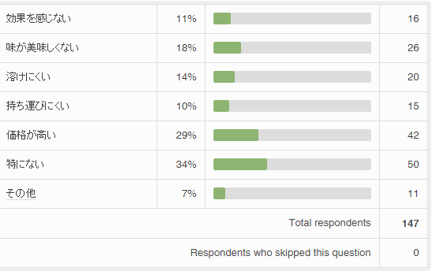Click the その他 dotted-underline link
Screen dimensions: 432x271
[21, 193]
